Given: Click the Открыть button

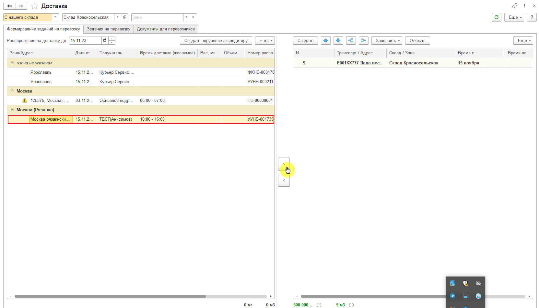Looking at the screenshot, I should click(x=417, y=40).
